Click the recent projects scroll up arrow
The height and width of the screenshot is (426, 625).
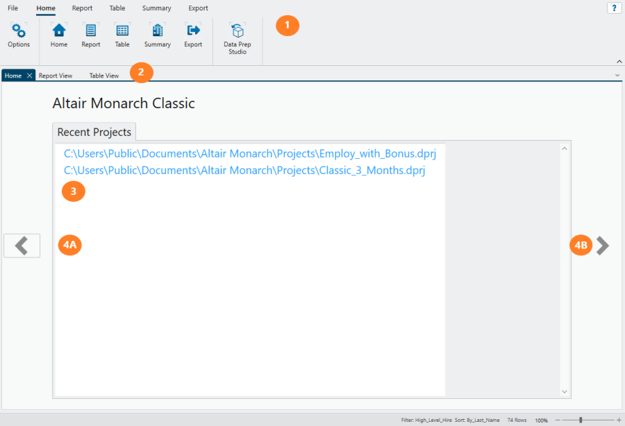[x=565, y=148]
